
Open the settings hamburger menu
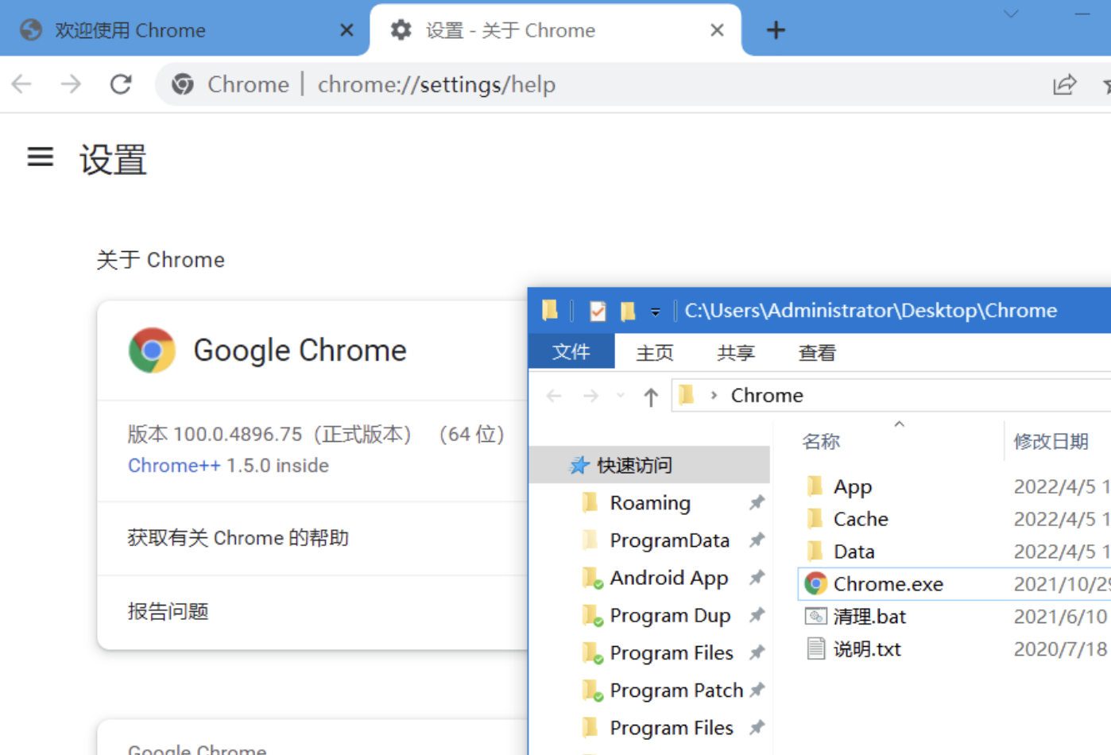point(41,157)
